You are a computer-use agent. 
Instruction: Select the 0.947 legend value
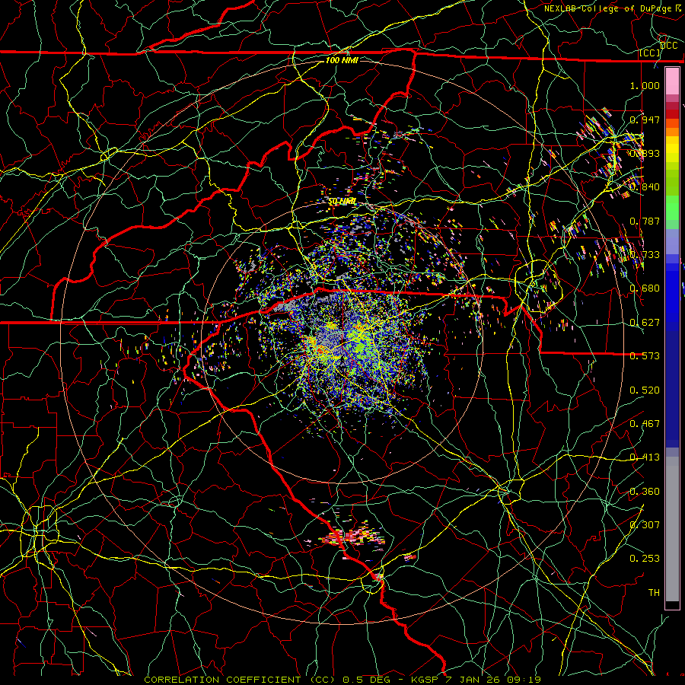pos(645,119)
